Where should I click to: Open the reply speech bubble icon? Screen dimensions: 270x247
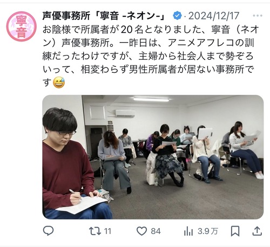48,231
